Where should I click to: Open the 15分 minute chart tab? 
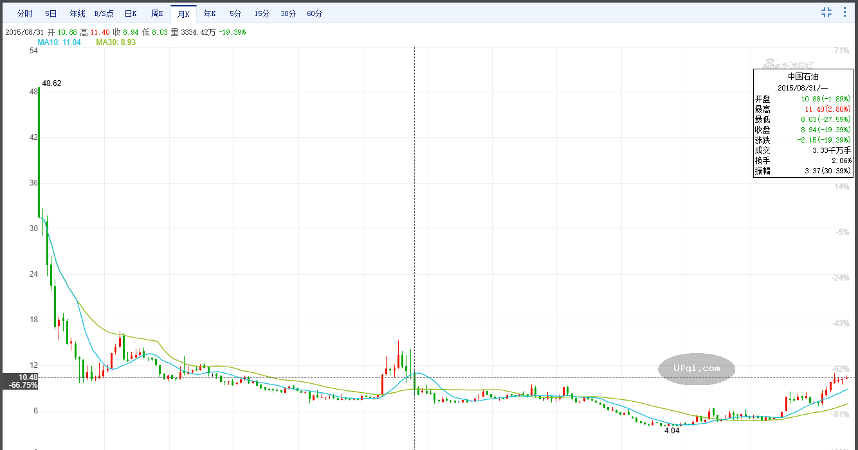(x=262, y=13)
